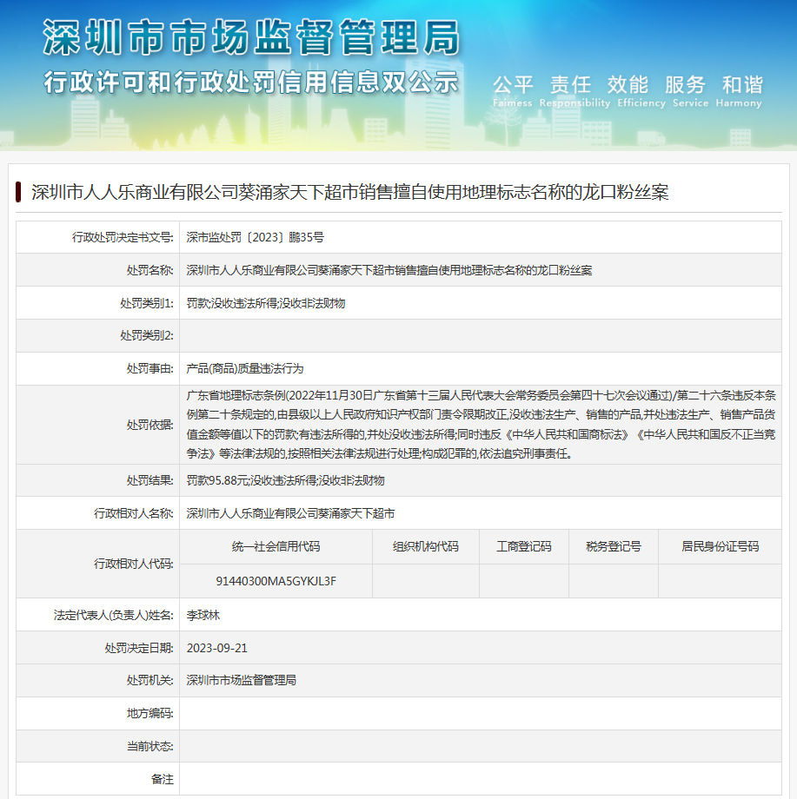Click the empty 处罚类别2 value cell
The height and width of the screenshot is (799, 797).
480,336
